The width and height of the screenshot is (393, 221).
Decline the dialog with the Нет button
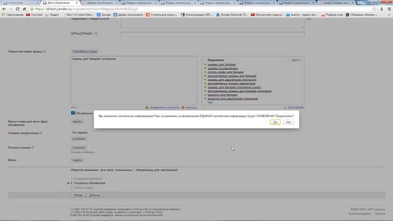tap(289, 122)
